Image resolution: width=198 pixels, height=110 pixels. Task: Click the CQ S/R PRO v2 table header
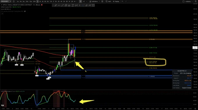tap(182, 71)
